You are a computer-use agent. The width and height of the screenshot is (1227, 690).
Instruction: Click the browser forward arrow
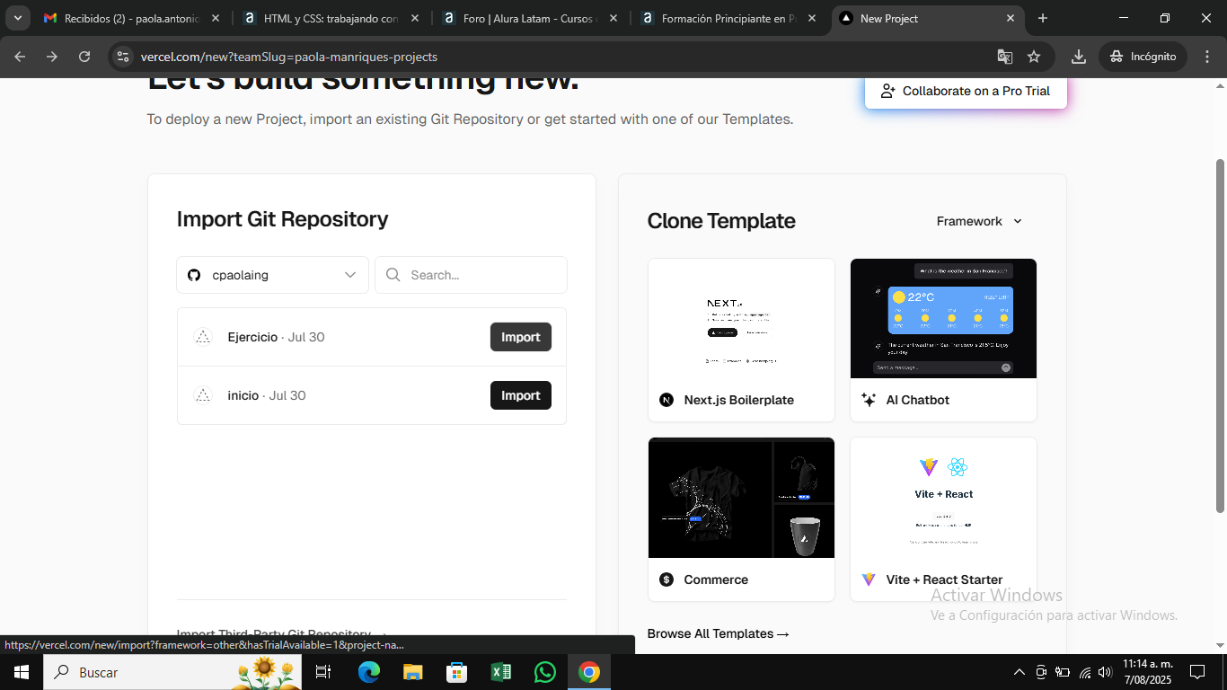[x=52, y=57]
